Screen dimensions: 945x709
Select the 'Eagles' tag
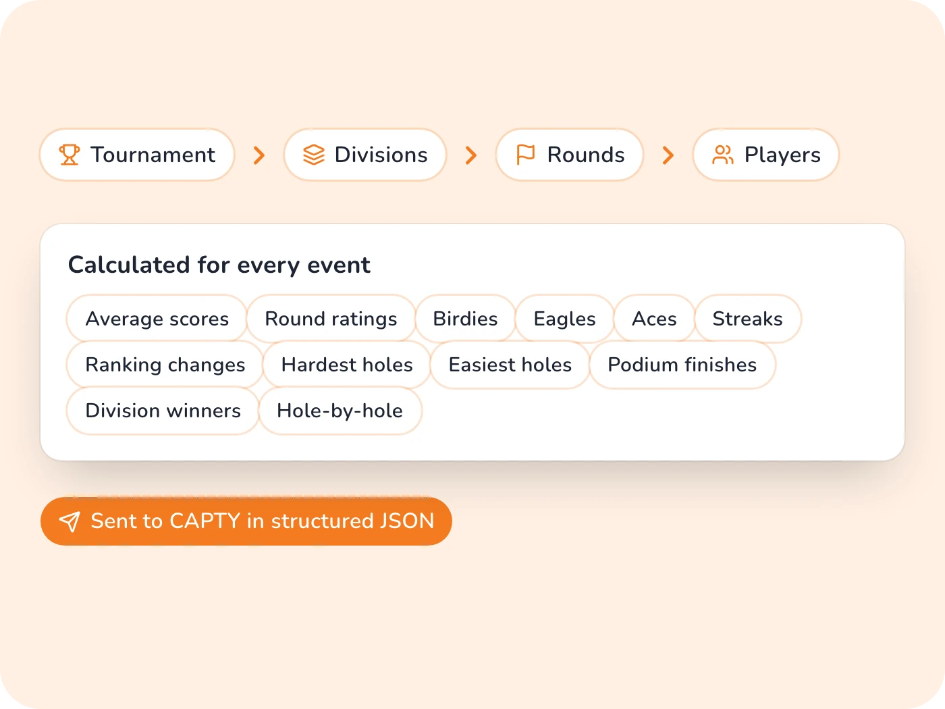coord(565,319)
